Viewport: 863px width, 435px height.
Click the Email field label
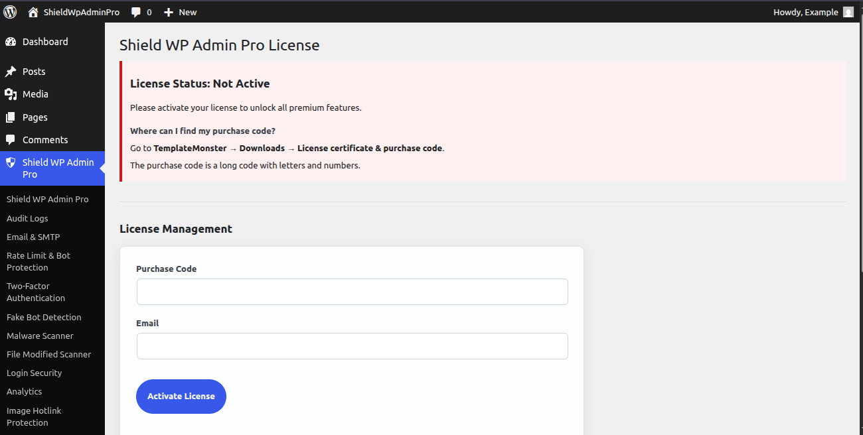tap(147, 324)
